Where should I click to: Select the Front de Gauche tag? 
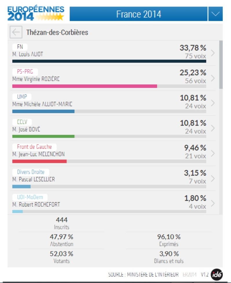(x=34, y=147)
